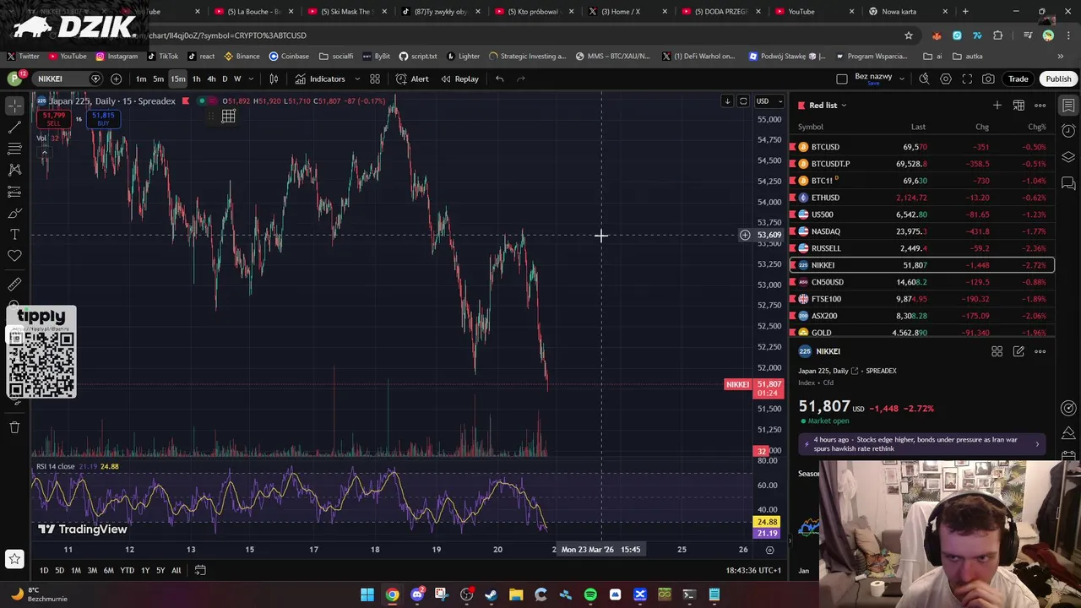Toggle the auto-scale chart button
The image size is (1081, 608).
[743, 101]
